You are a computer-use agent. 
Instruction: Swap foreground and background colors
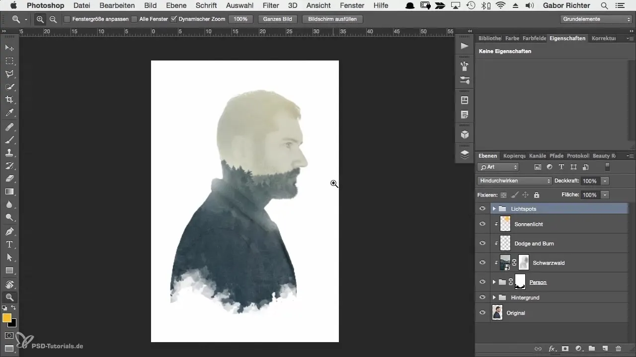click(x=13, y=308)
